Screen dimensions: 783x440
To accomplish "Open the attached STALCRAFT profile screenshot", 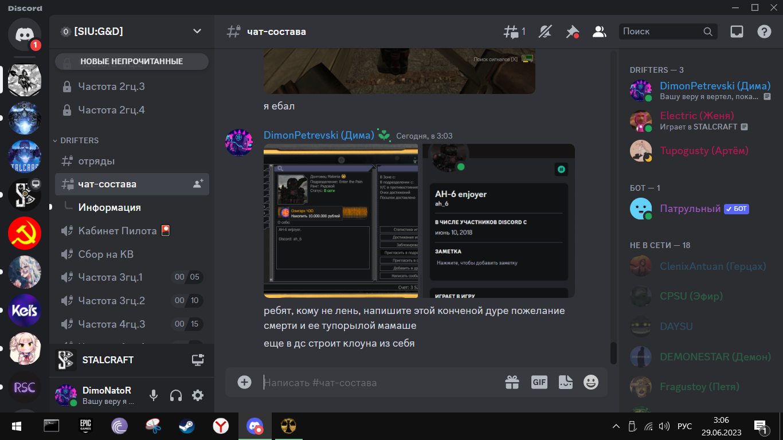I will pos(341,221).
